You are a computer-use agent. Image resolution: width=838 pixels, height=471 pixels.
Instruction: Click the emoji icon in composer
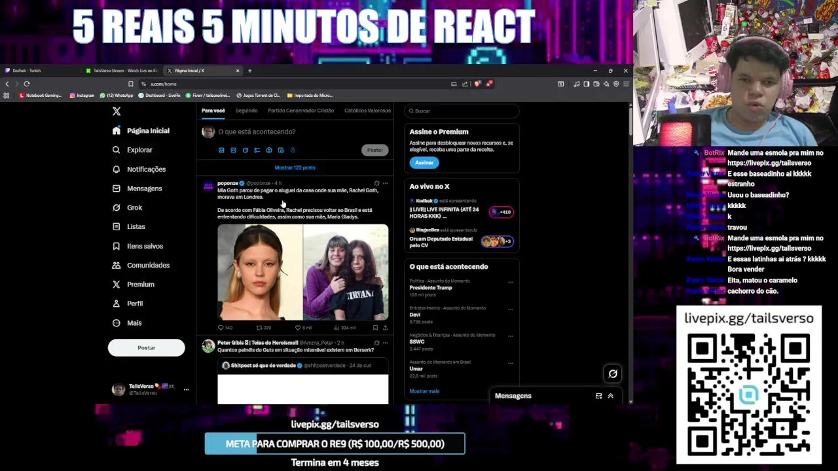(269, 150)
